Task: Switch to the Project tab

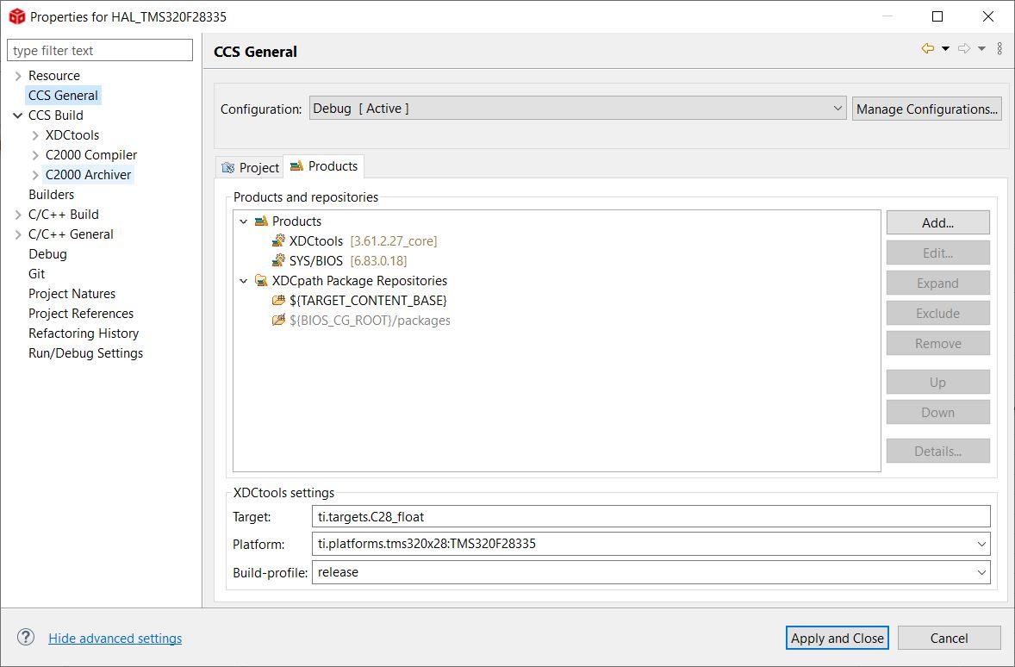Action: (250, 167)
